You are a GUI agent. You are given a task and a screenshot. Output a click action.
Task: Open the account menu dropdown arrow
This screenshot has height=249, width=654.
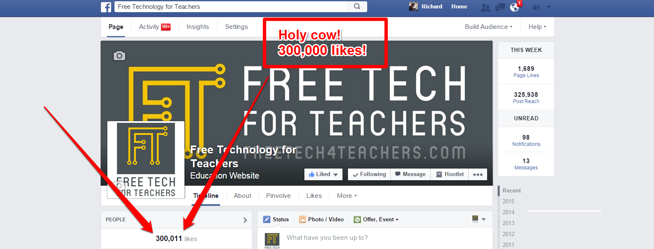click(x=549, y=7)
